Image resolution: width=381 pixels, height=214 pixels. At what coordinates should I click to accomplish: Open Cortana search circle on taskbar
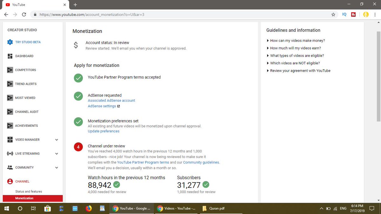(x=20, y=208)
